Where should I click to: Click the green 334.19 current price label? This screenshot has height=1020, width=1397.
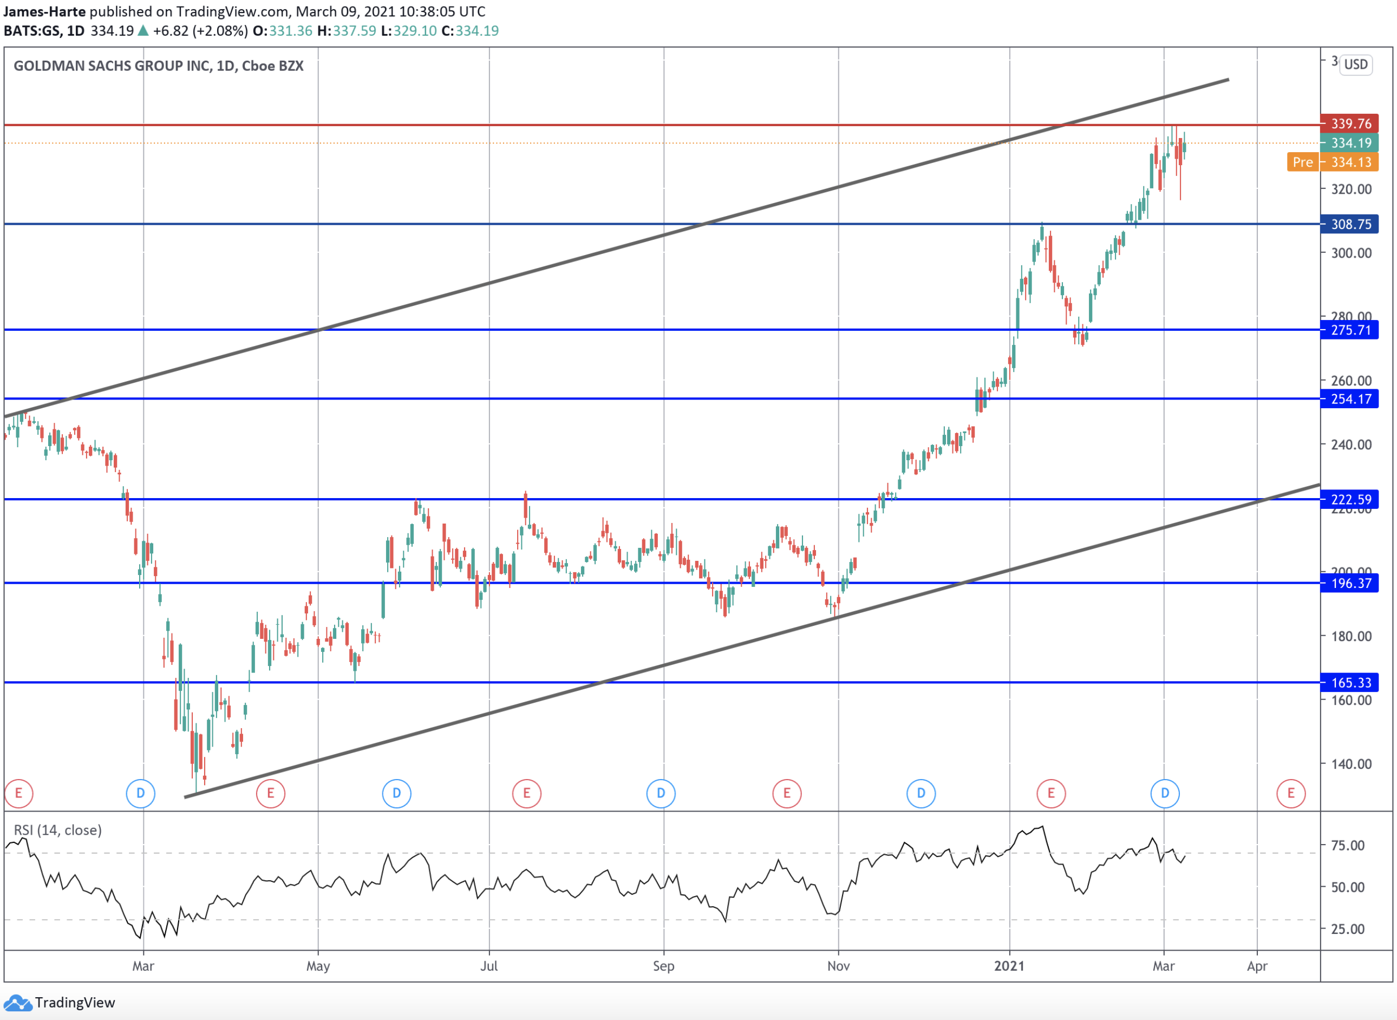1349,142
